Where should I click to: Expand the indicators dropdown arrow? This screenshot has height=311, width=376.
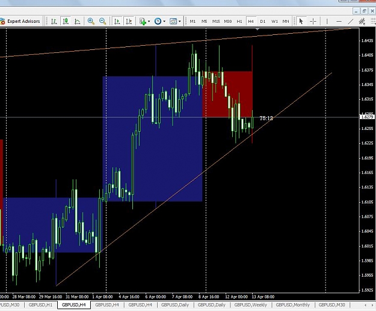tap(149, 21)
